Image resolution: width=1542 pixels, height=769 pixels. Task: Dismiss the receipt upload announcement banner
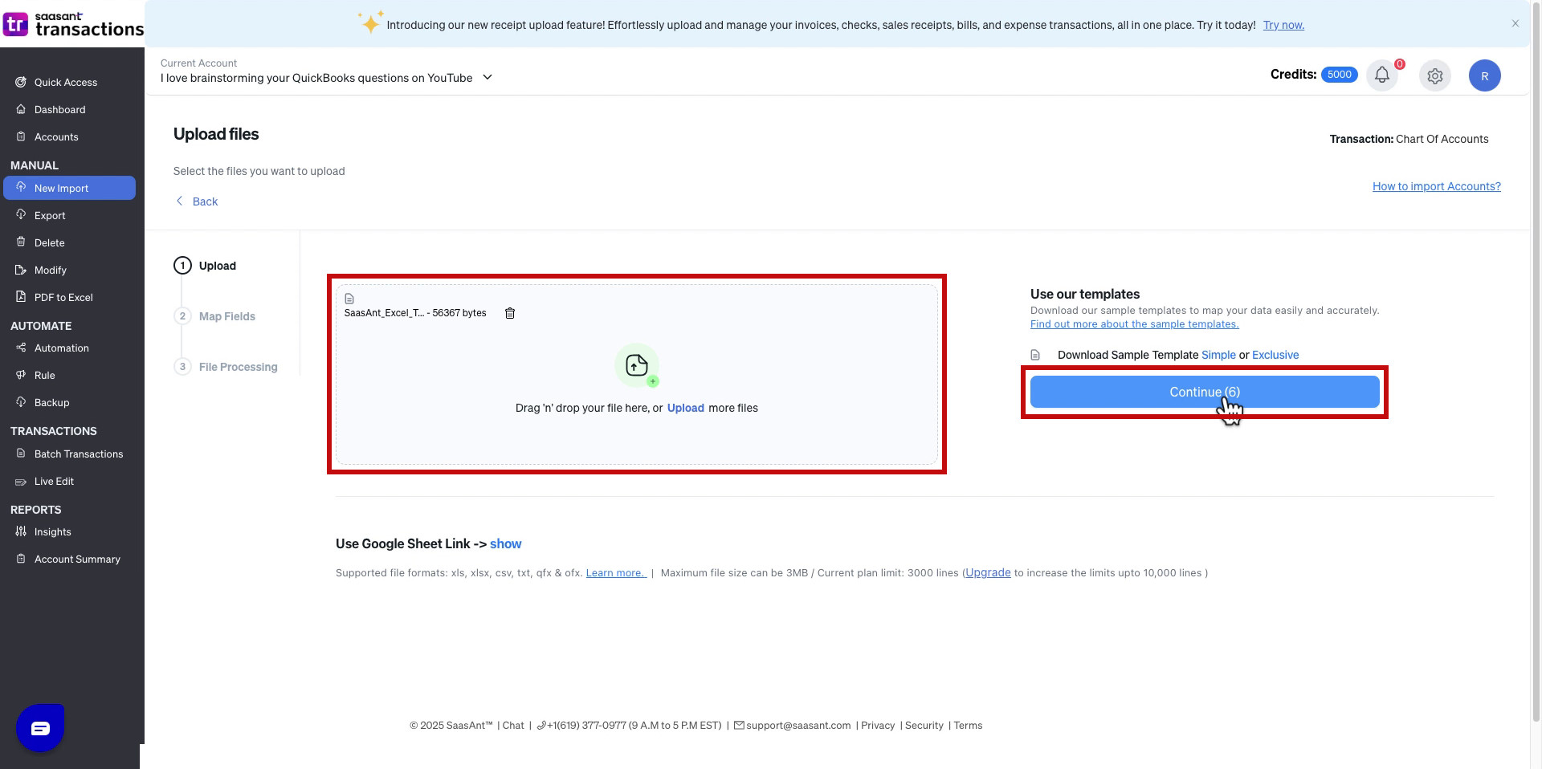pyautogui.click(x=1515, y=23)
